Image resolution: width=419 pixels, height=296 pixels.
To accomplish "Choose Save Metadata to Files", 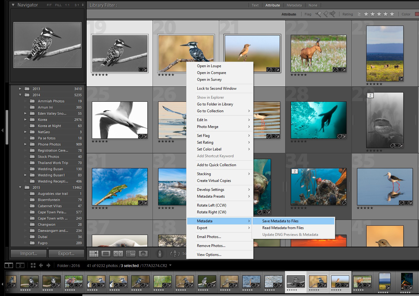I will point(293,221).
